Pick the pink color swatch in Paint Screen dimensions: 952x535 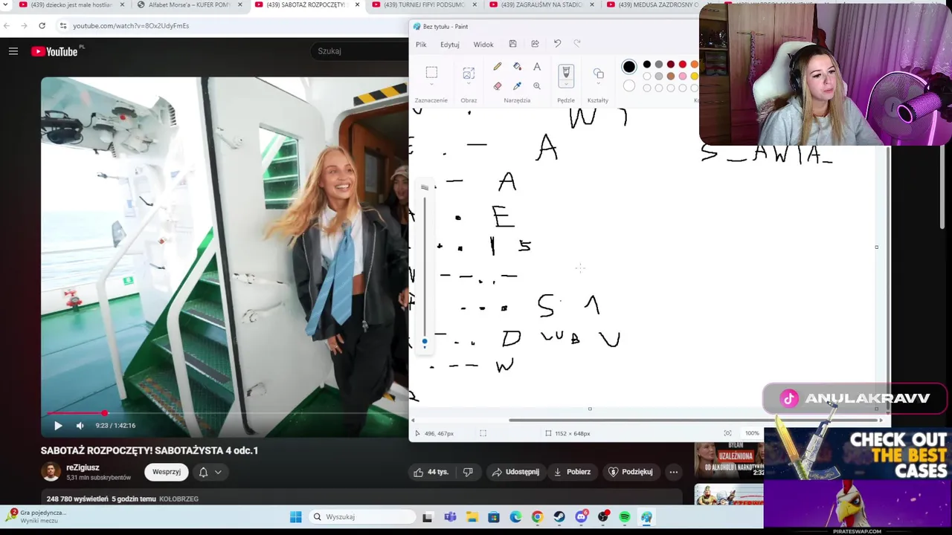click(682, 76)
